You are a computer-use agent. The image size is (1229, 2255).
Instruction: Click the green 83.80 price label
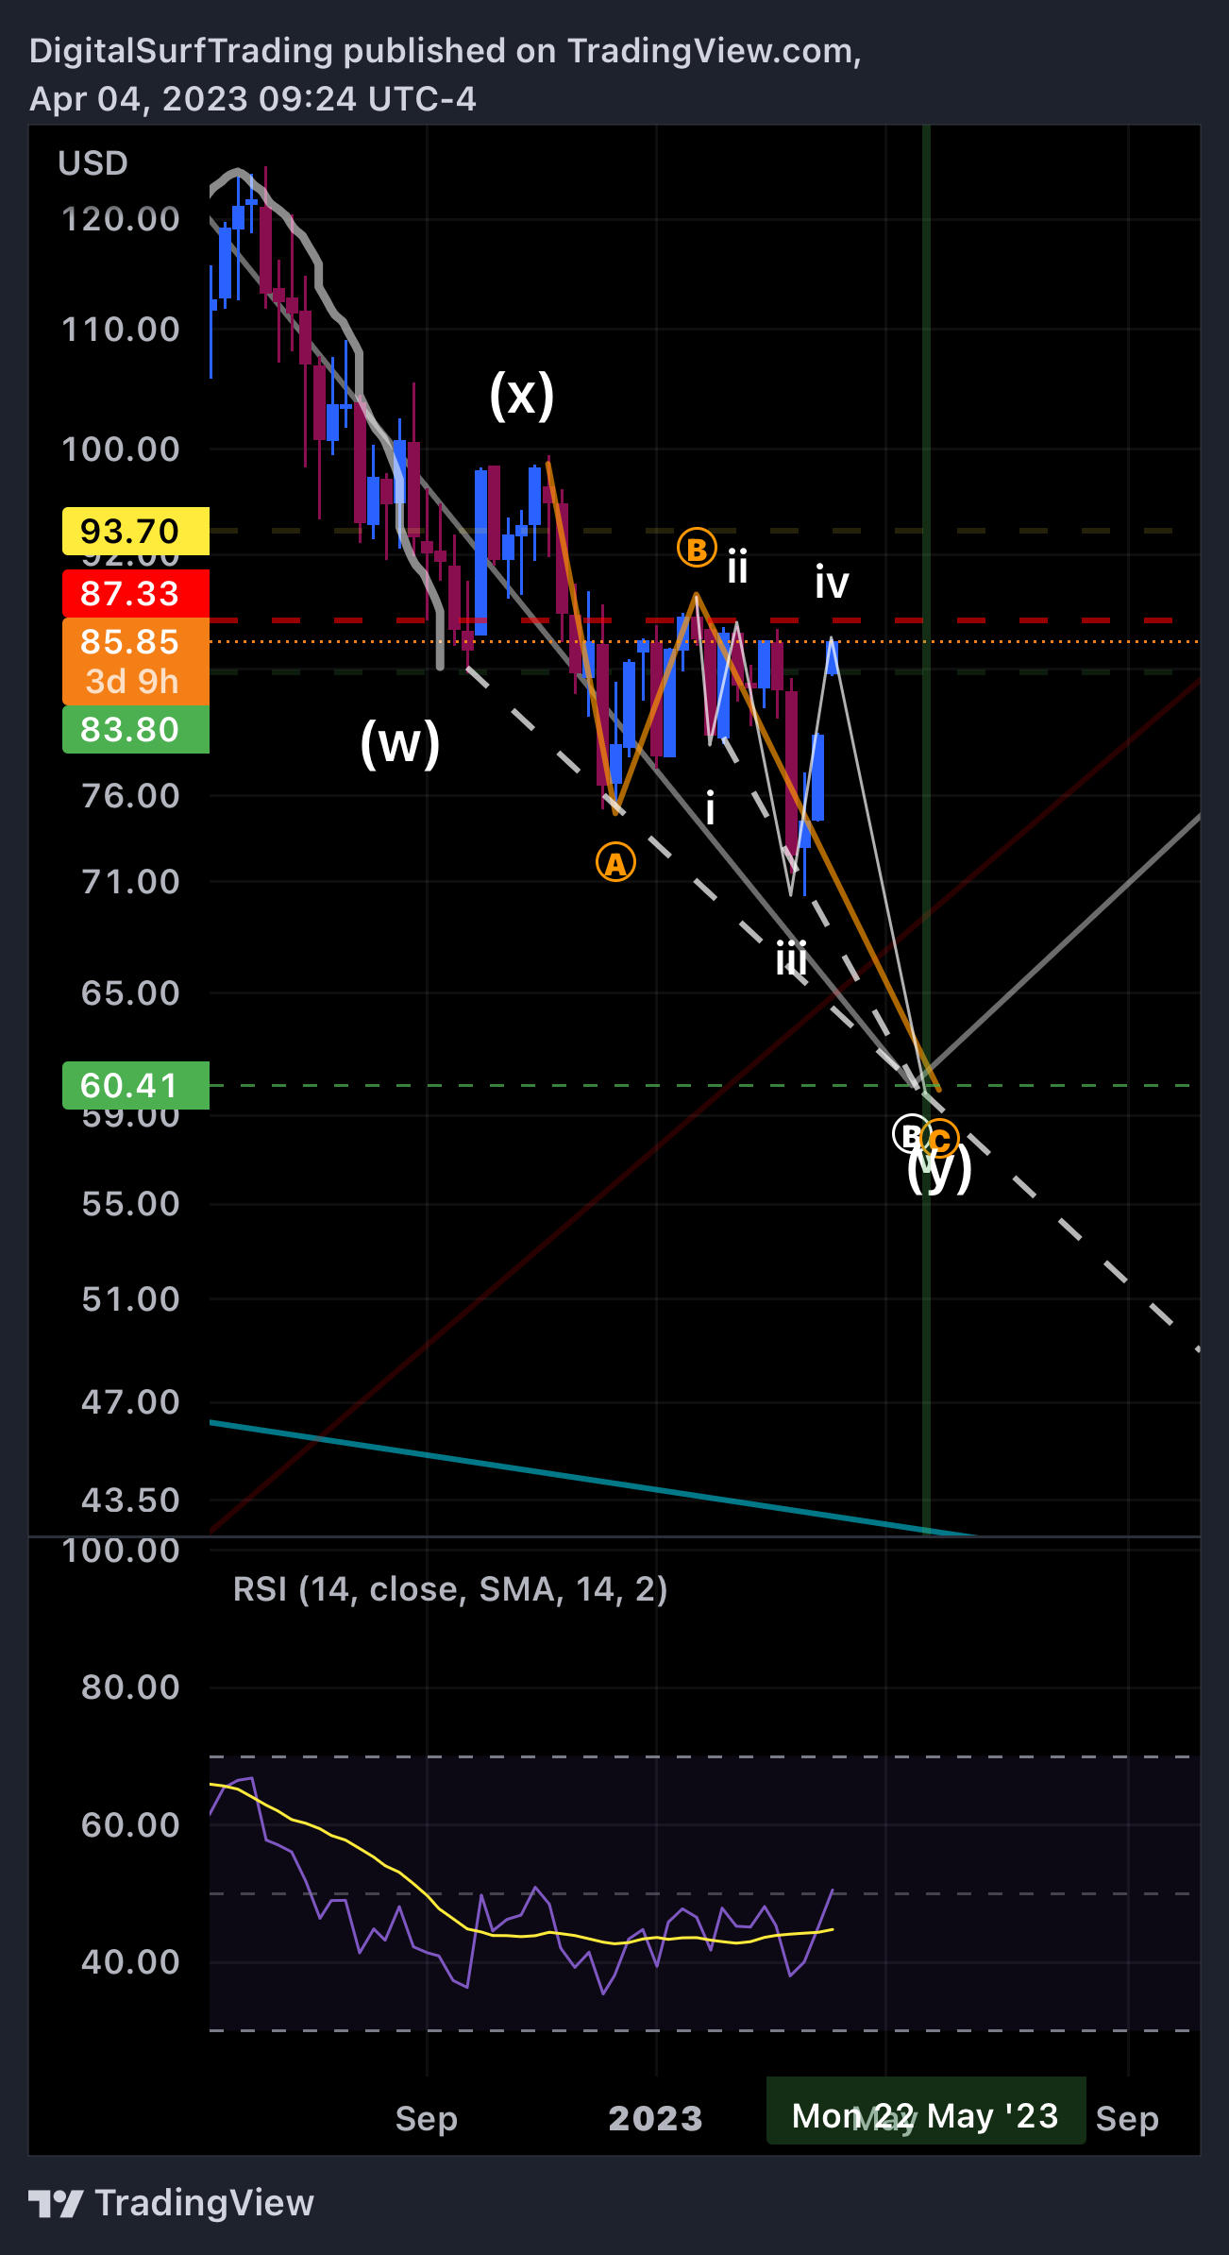[136, 730]
